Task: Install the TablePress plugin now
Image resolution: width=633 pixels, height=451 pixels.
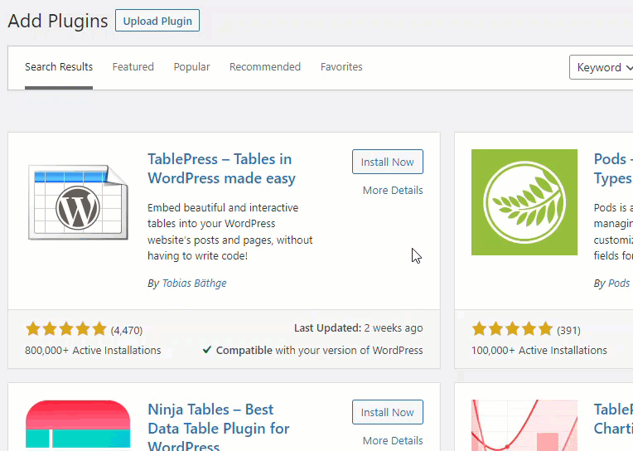Action: tap(388, 162)
